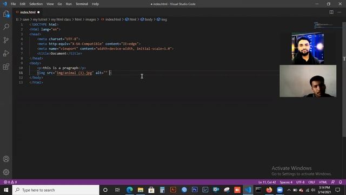Open Calculator from the taskbar
This screenshot has height=195, width=346.
(162, 190)
